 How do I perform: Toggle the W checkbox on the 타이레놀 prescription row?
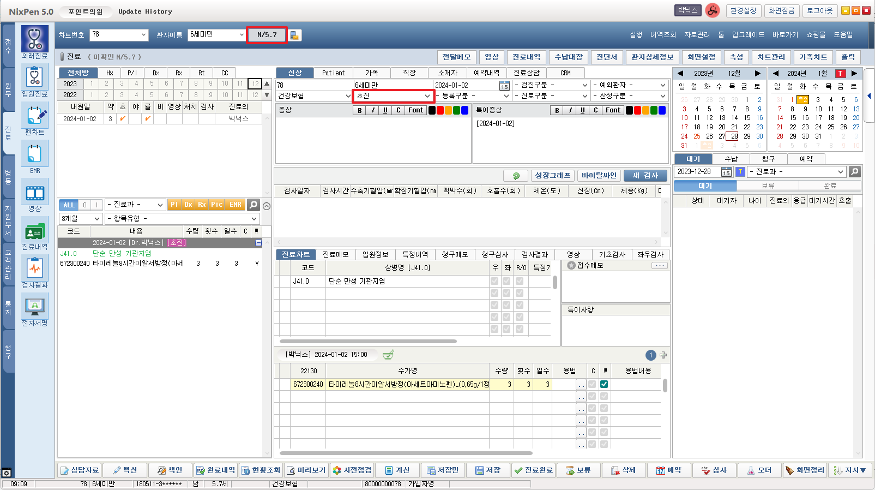pyautogui.click(x=604, y=384)
